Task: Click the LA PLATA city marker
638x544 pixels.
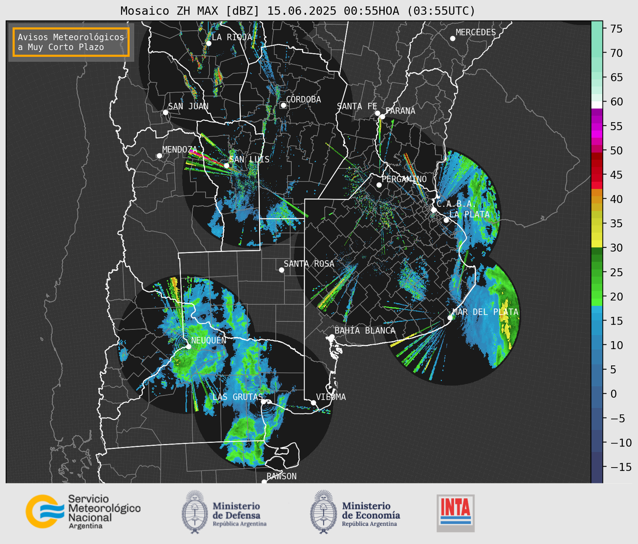Action: coord(446,220)
